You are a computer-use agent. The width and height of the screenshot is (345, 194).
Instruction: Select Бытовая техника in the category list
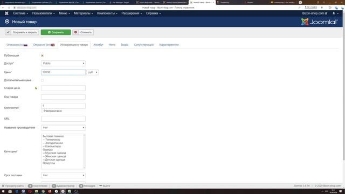(x=53, y=136)
